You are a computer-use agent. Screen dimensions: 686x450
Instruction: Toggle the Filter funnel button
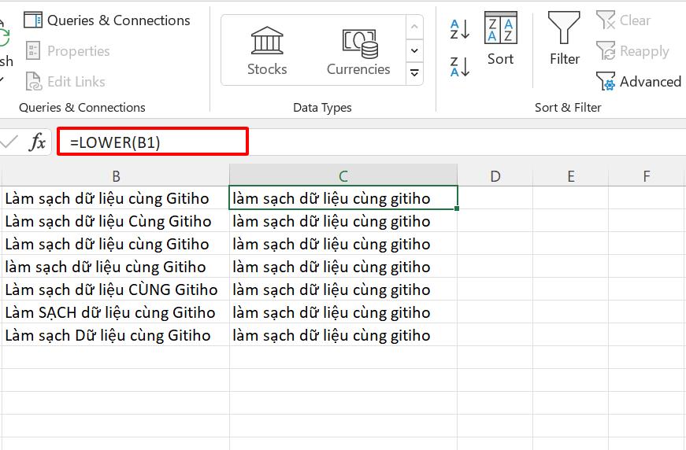(x=565, y=39)
